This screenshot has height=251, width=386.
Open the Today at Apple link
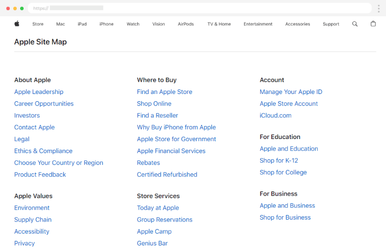pyautogui.click(x=158, y=208)
